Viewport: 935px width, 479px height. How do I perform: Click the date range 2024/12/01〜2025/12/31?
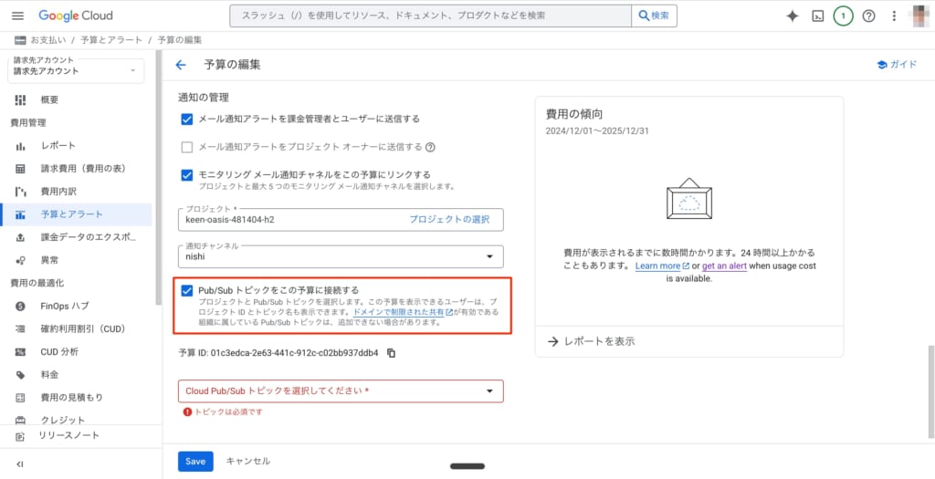click(x=597, y=130)
